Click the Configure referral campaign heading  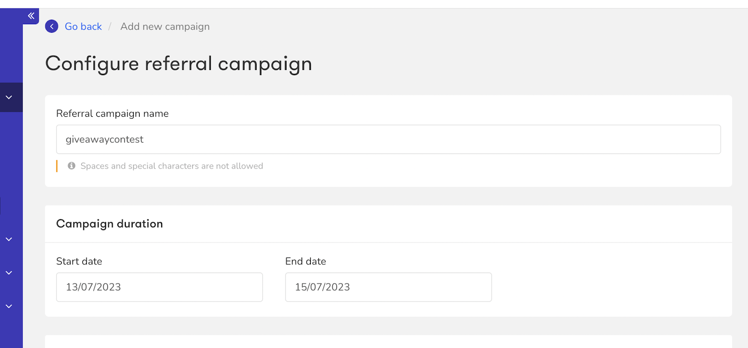pyautogui.click(x=179, y=64)
